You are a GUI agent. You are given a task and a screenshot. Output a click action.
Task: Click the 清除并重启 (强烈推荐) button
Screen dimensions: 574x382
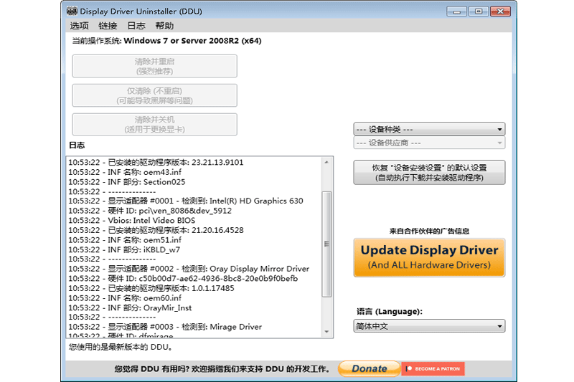(154, 66)
